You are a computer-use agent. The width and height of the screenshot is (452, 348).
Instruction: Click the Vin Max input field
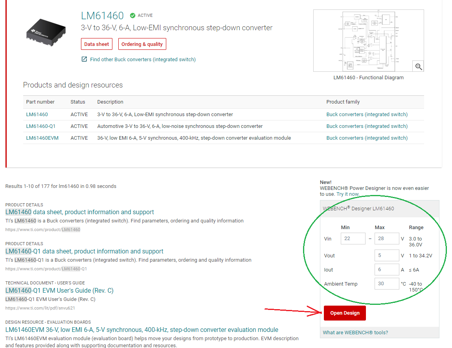tap(387, 238)
